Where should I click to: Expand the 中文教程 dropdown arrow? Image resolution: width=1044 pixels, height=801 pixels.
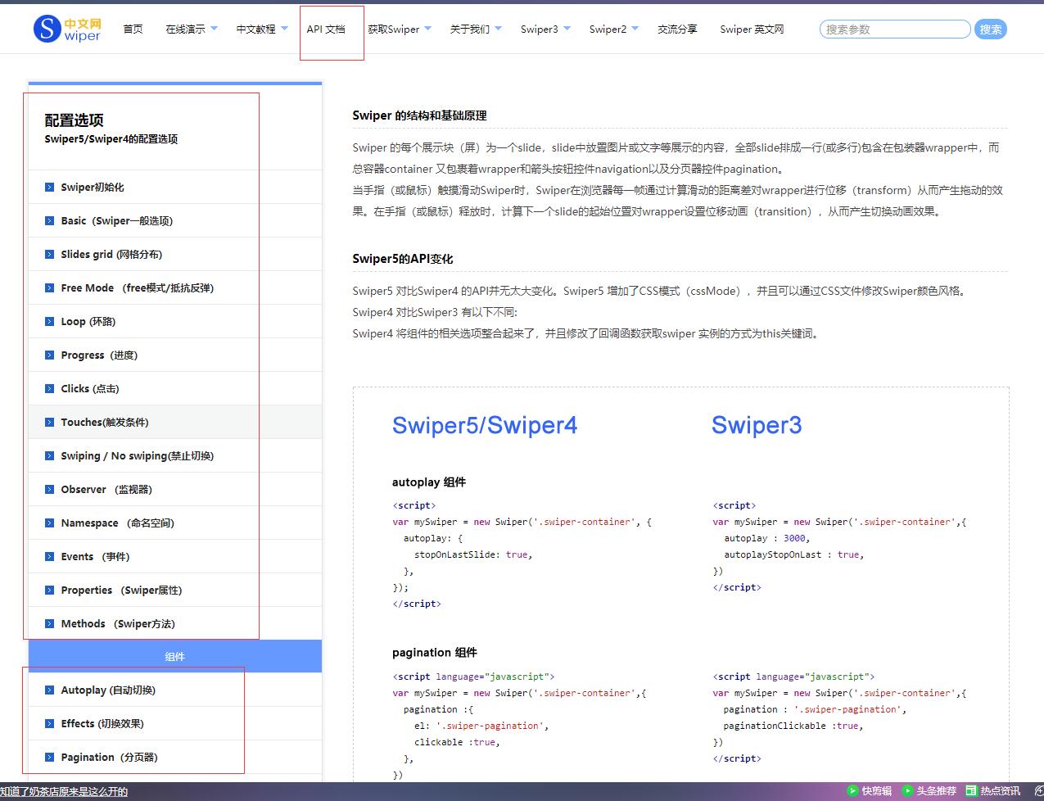(285, 29)
